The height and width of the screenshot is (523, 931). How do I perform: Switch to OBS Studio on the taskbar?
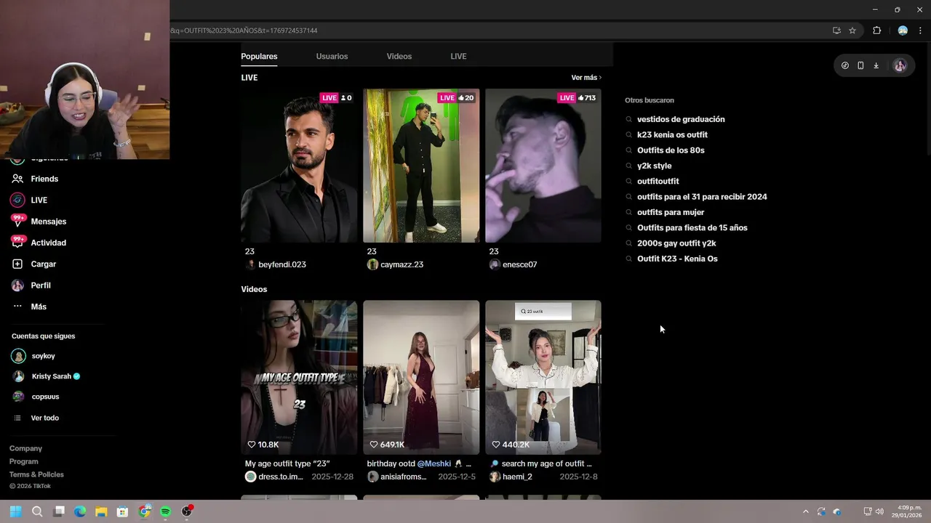(187, 511)
